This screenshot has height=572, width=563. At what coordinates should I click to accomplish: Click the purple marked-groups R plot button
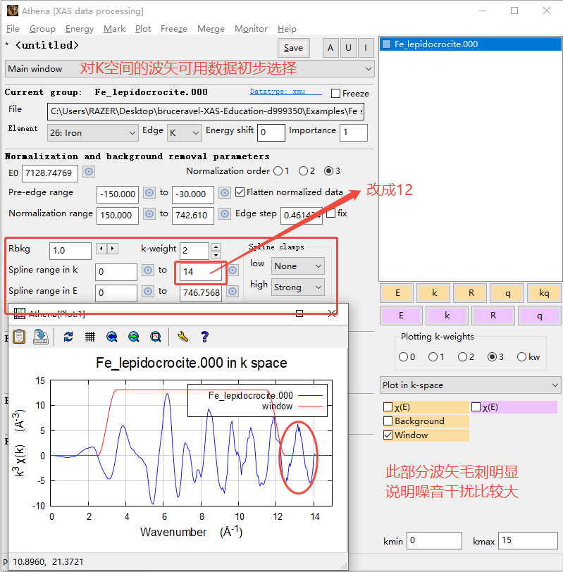(493, 316)
